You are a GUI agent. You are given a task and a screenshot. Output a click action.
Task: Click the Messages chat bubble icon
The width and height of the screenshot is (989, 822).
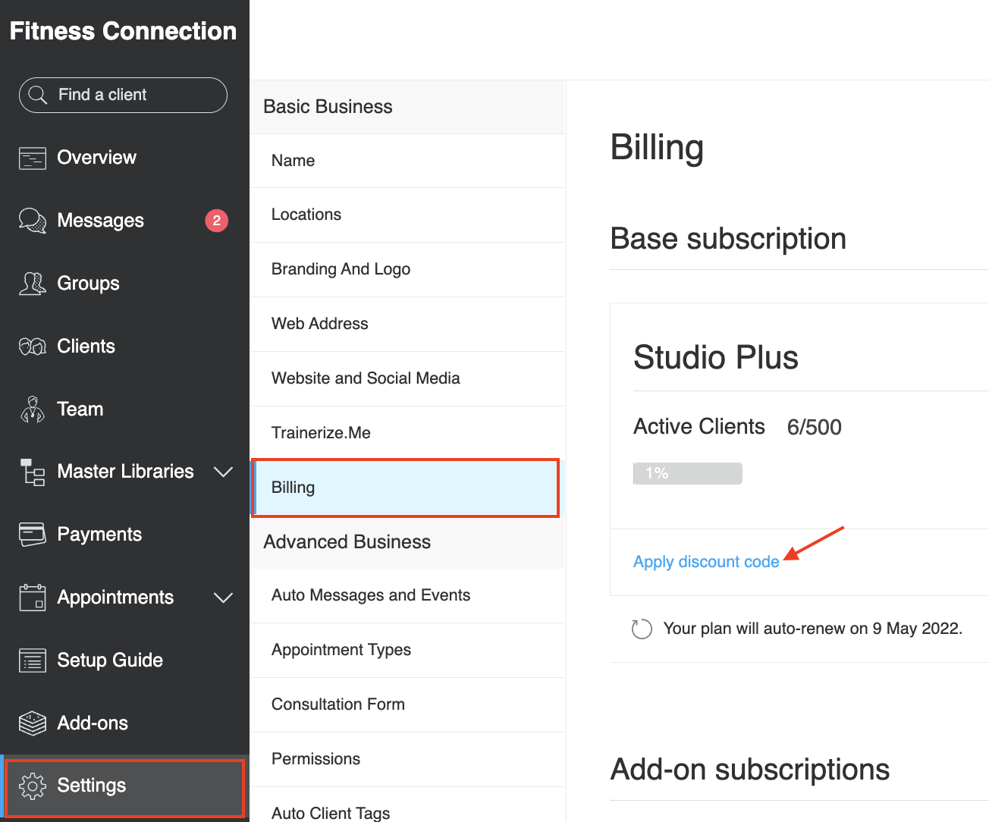33,221
